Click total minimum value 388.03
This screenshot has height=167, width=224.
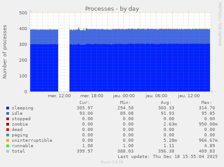coord(125,151)
